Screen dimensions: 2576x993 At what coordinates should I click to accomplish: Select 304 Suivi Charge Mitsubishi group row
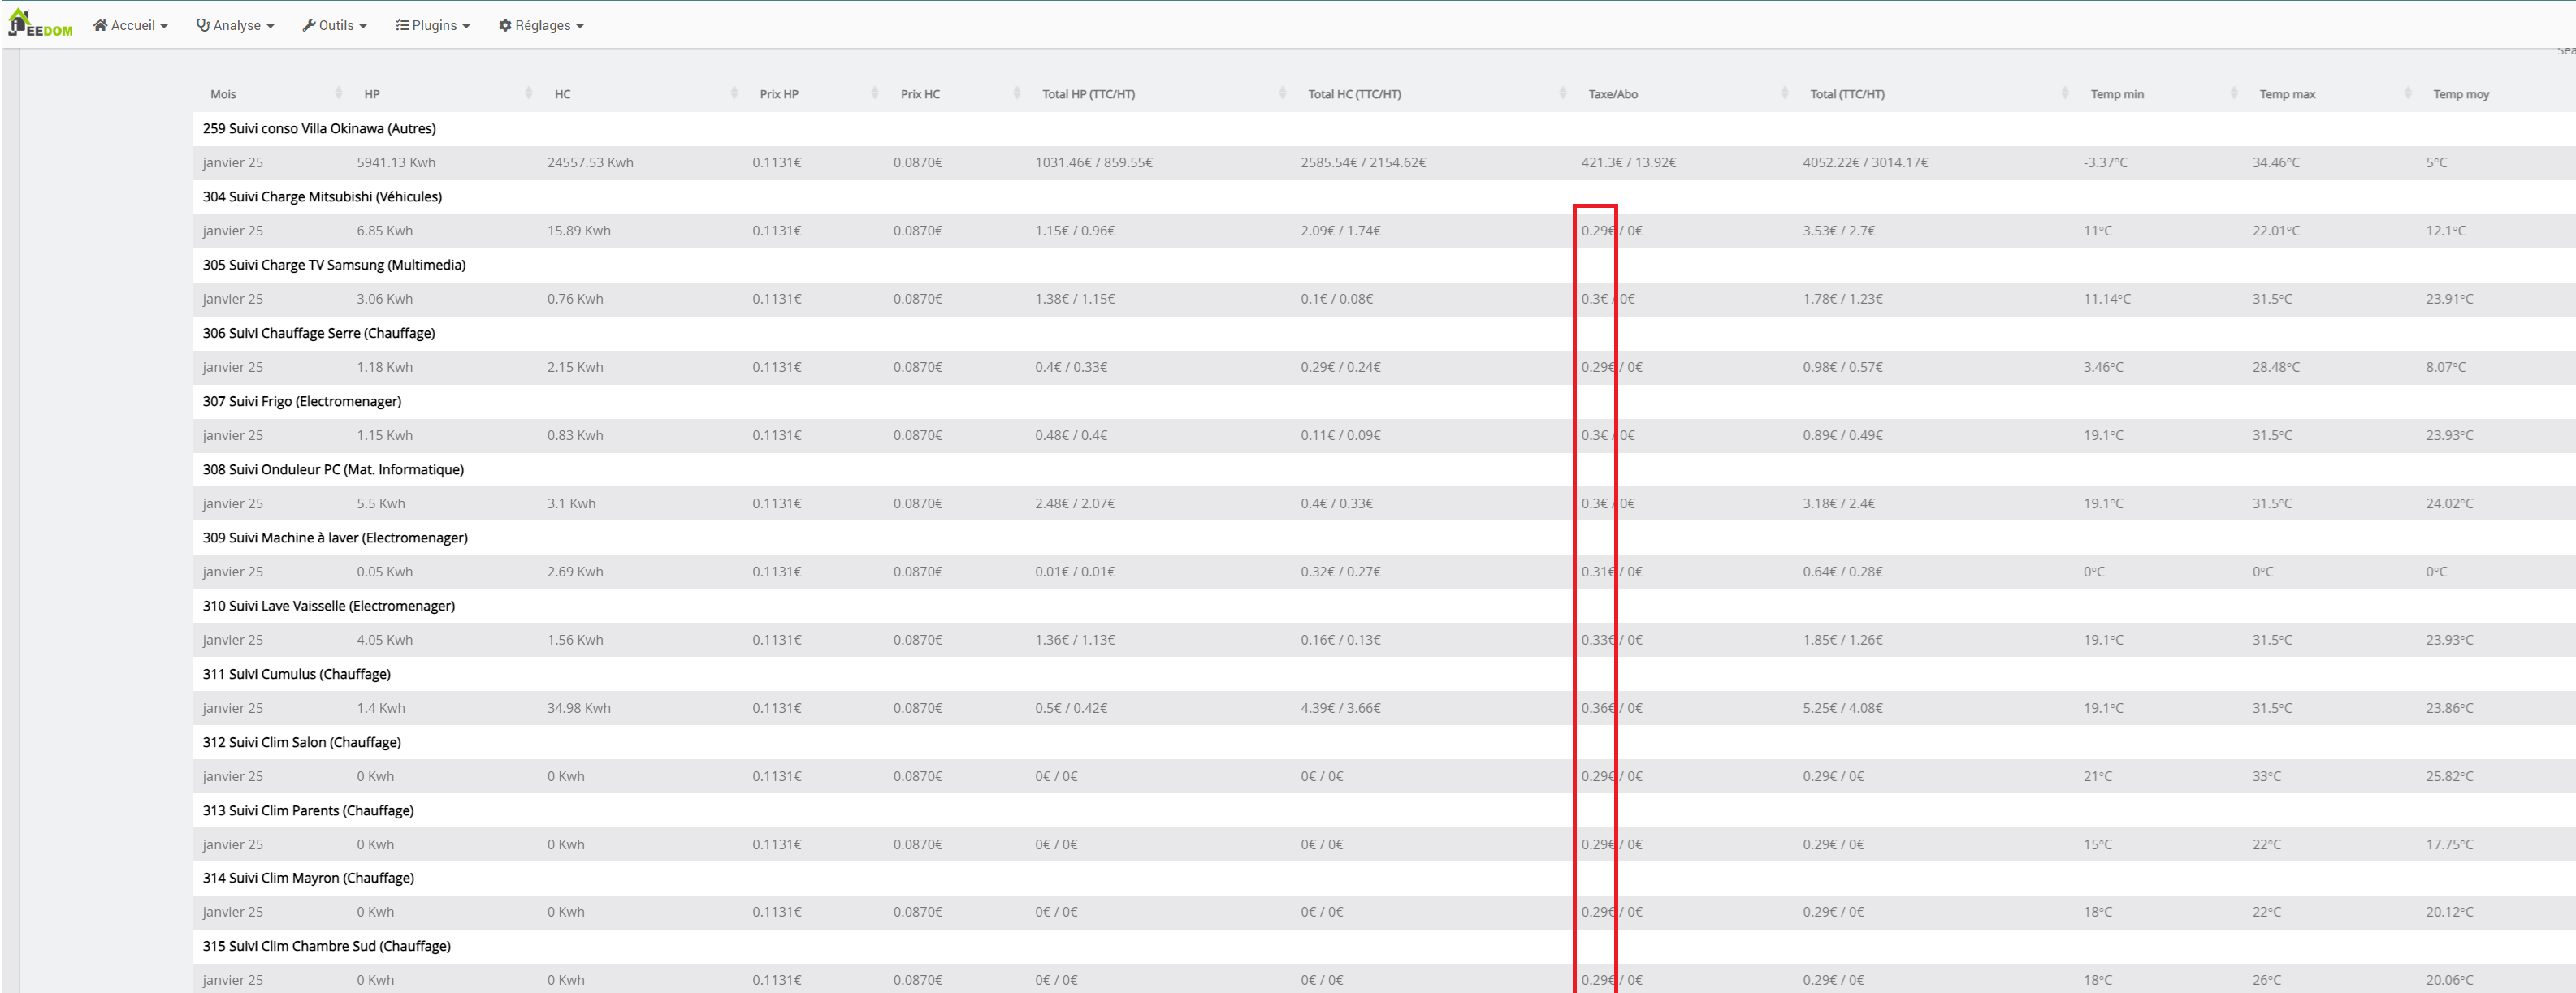(x=322, y=196)
